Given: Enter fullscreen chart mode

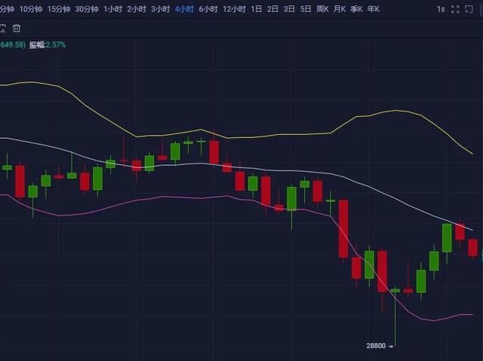Looking at the screenshot, I should click(455, 10).
